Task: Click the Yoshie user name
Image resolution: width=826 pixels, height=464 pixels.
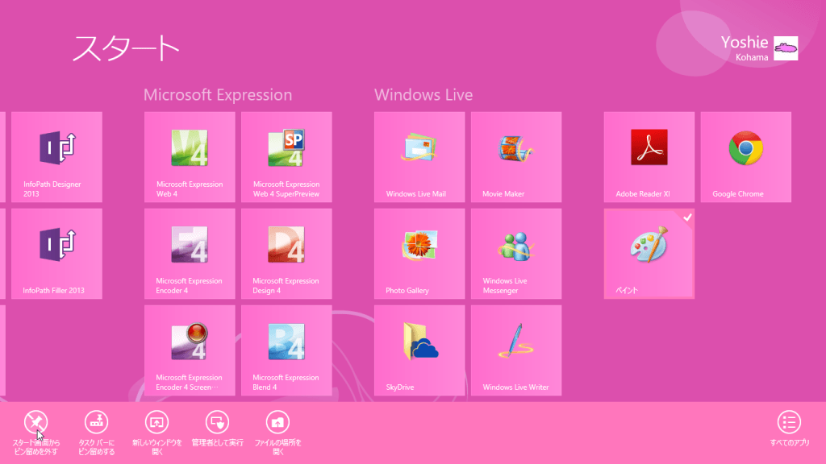Action: click(745, 42)
